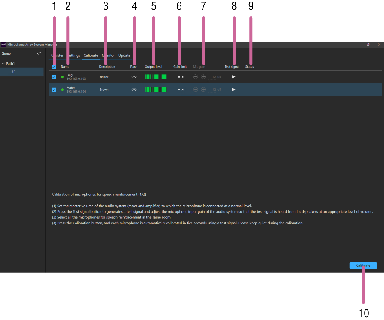This screenshot has height=320, width=384.
Task: Click the Gain limit indicator for Luigi
Action: pos(181,77)
